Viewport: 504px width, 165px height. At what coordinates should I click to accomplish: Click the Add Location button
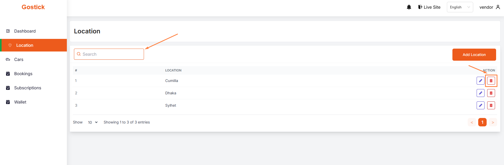(474, 55)
